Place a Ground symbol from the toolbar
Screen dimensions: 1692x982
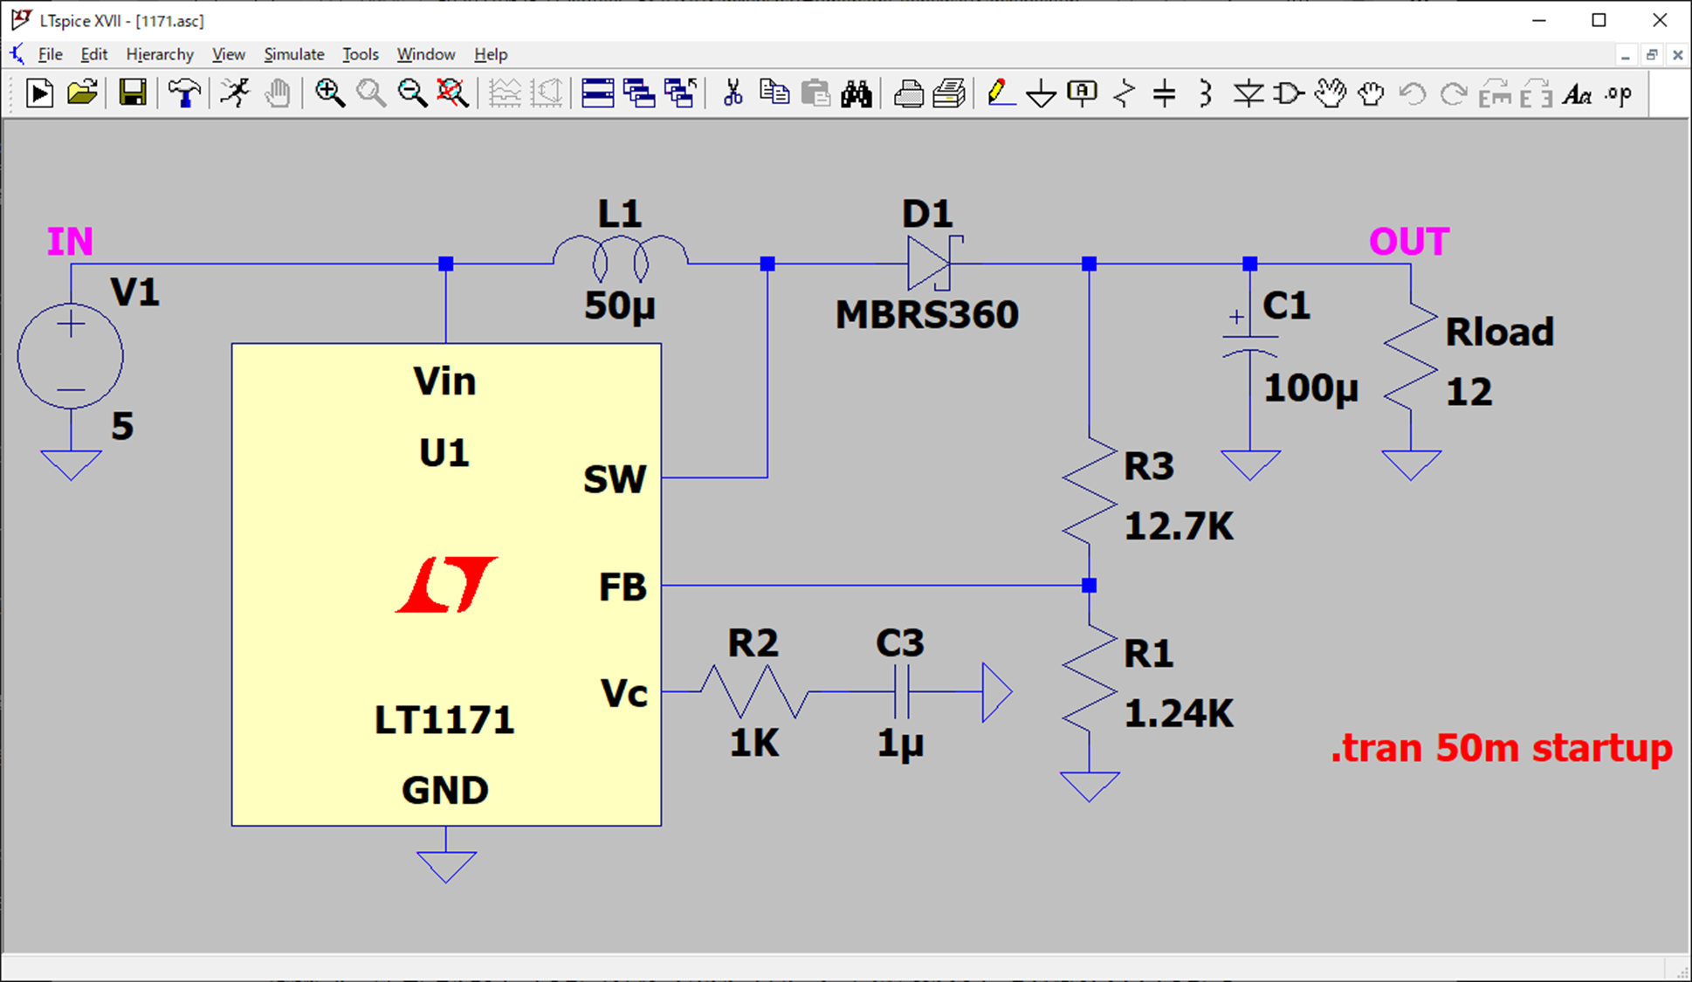(1041, 93)
